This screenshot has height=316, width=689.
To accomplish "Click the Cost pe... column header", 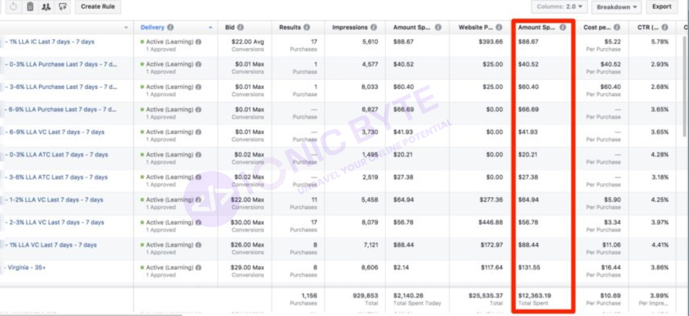I will click(x=597, y=28).
